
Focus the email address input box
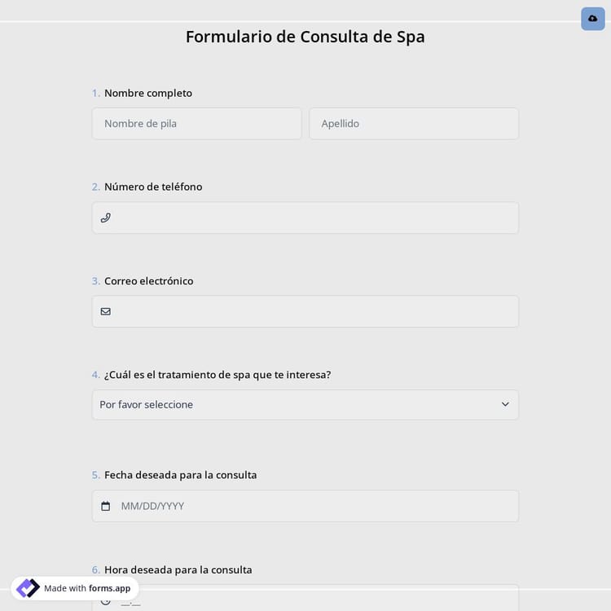point(314,311)
